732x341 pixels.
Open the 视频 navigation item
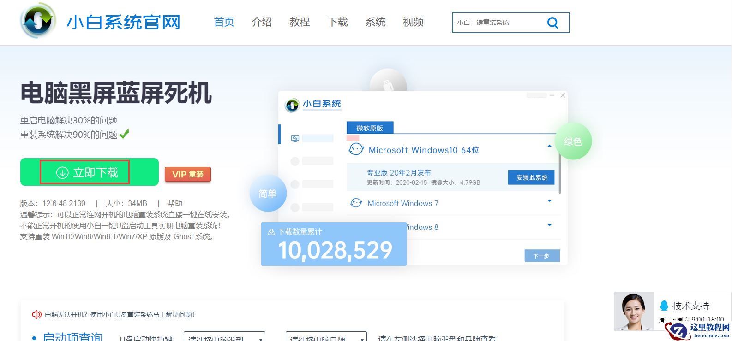coord(414,22)
